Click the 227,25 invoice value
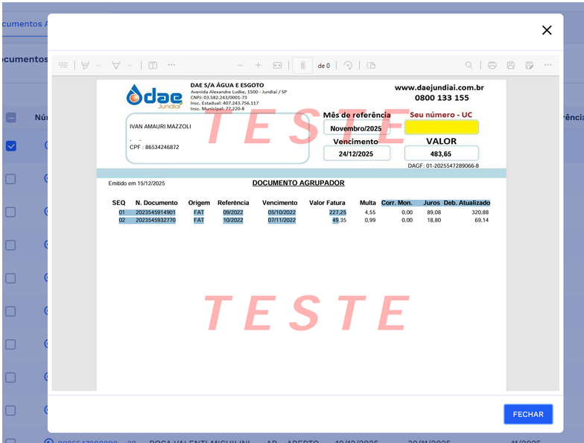The height and width of the screenshot is (443, 584). click(337, 212)
